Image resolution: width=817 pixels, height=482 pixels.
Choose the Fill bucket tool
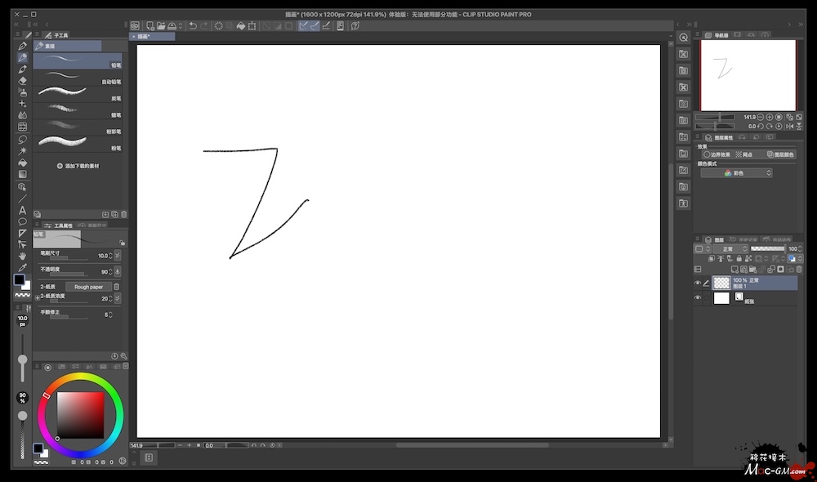tap(23, 163)
